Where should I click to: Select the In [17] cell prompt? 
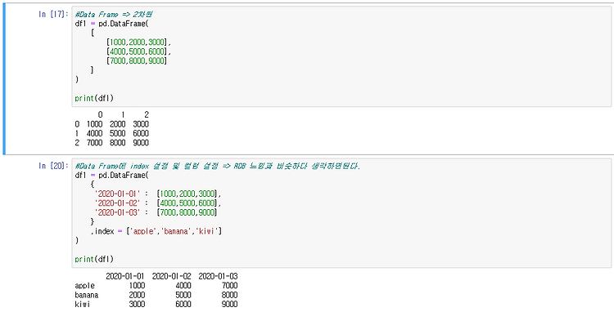[54, 15]
